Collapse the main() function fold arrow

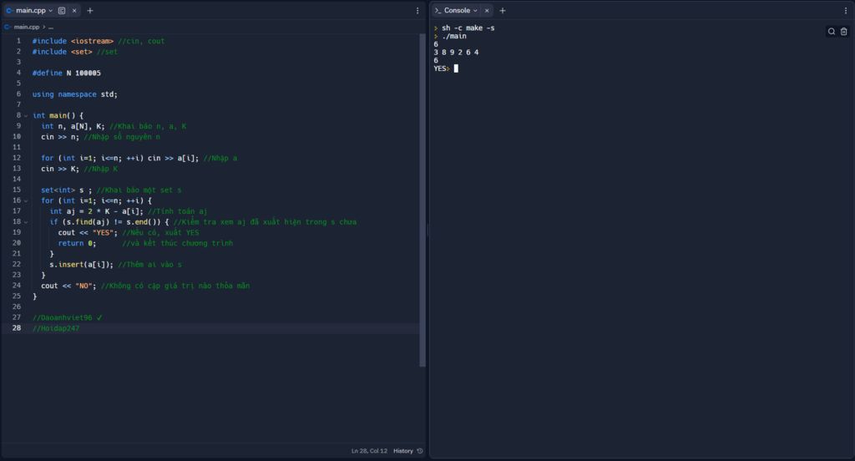[26, 115]
